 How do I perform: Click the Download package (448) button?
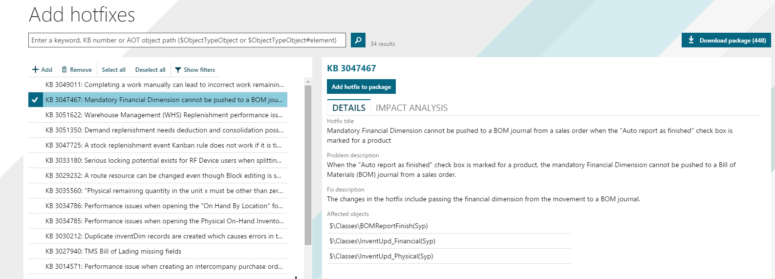click(x=726, y=40)
